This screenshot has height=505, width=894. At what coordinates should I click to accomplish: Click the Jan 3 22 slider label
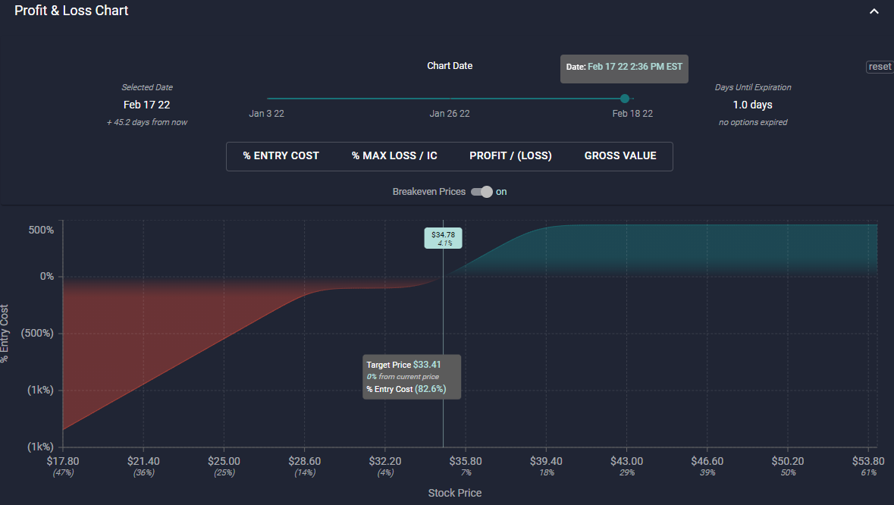pos(266,114)
